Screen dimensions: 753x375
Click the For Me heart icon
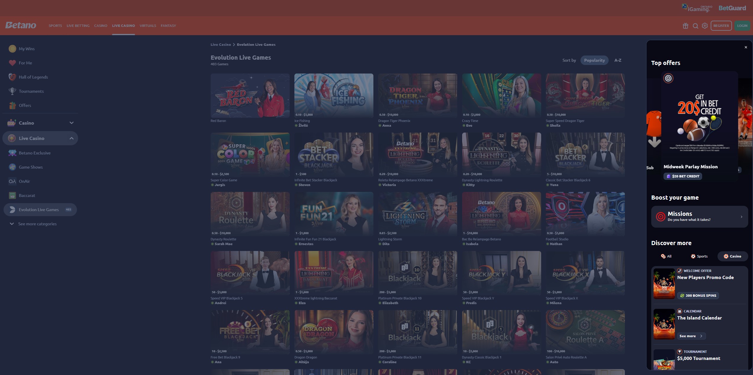coord(12,63)
